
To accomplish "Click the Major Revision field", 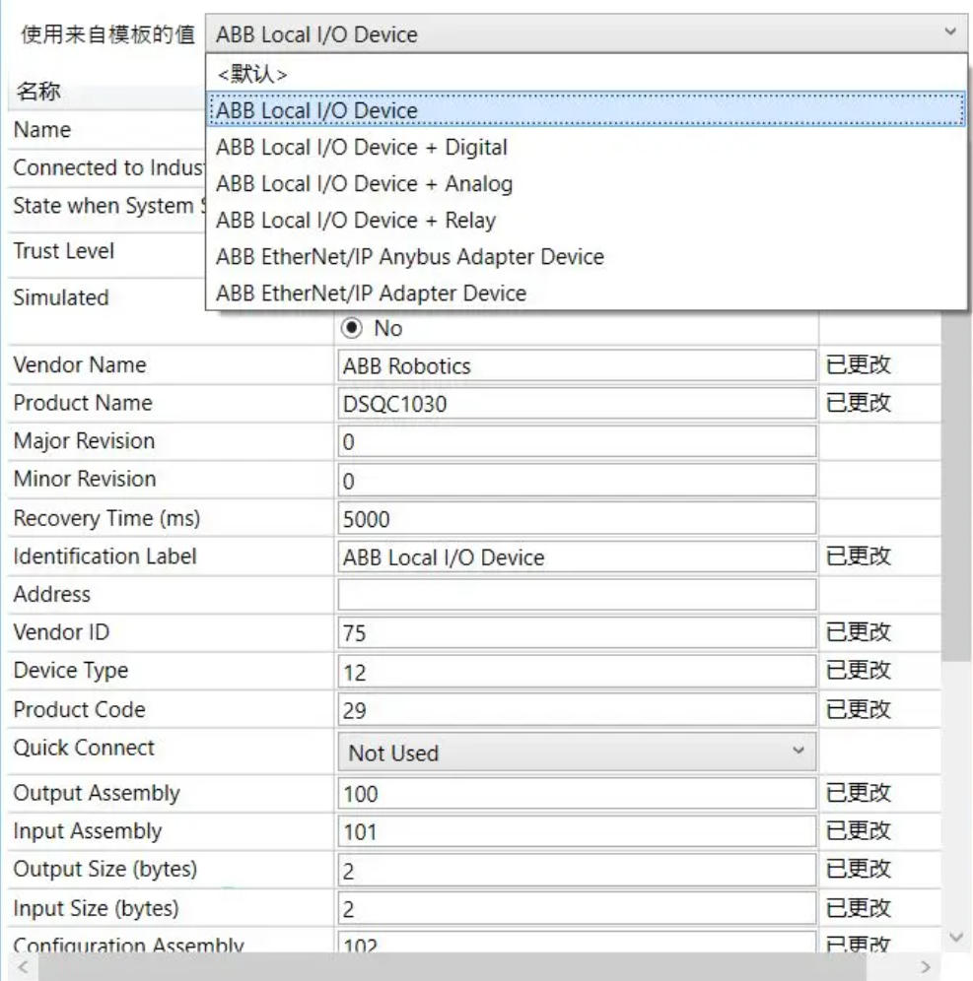I will 576,443.
